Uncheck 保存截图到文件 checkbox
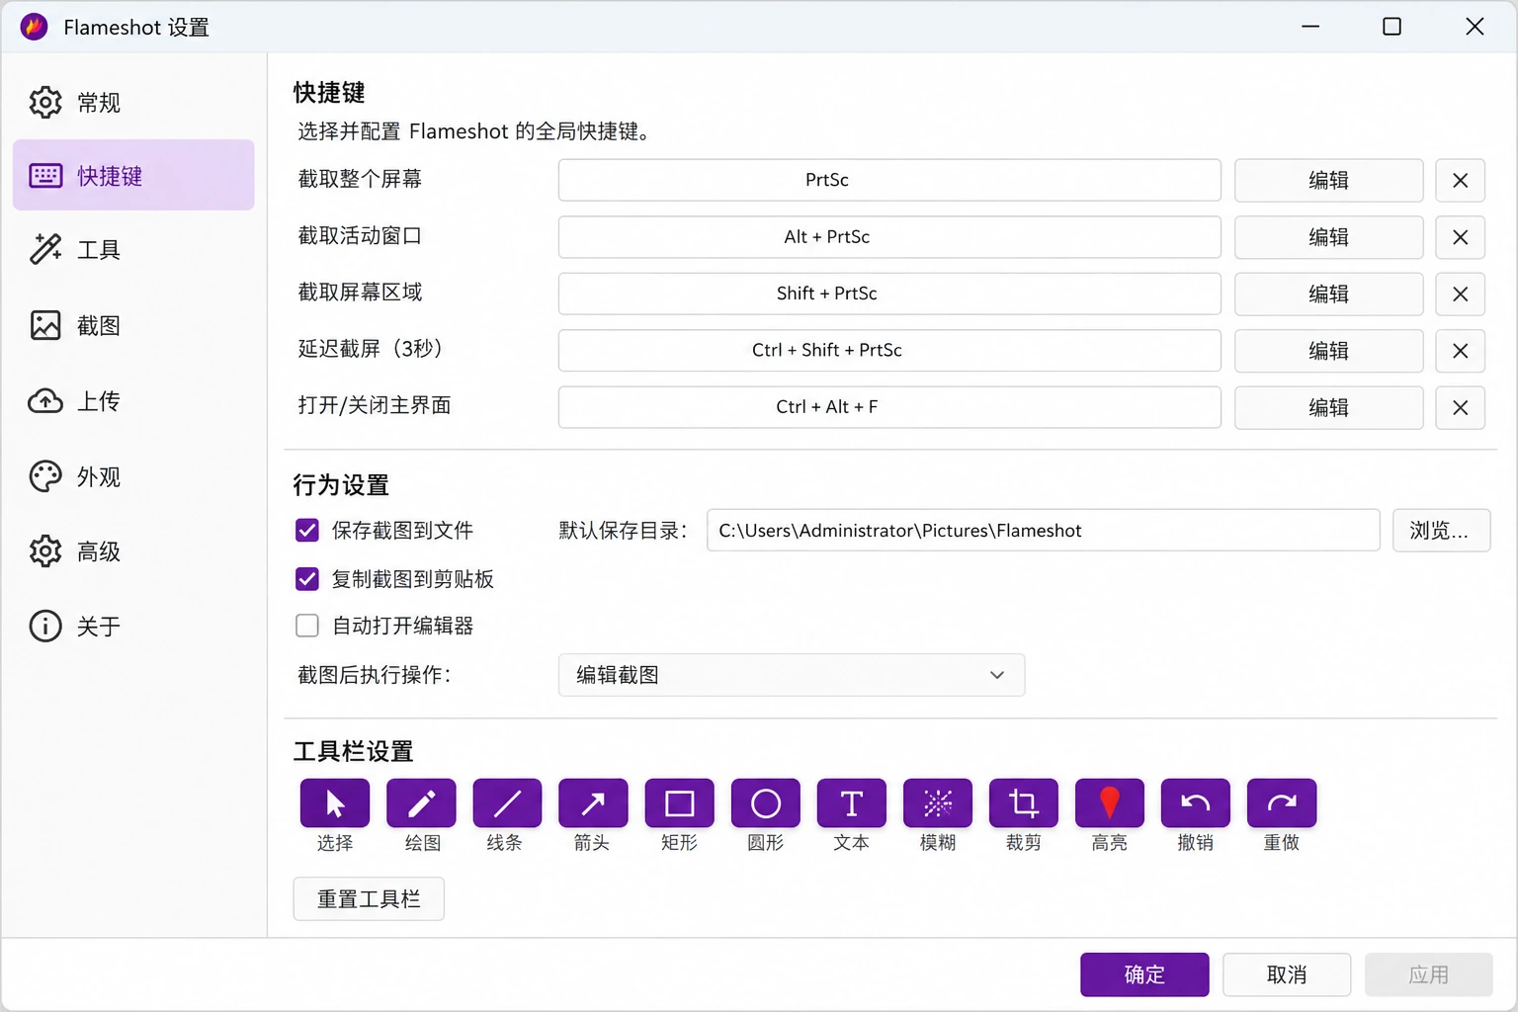This screenshot has height=1012, width=1518. [307, 531]
